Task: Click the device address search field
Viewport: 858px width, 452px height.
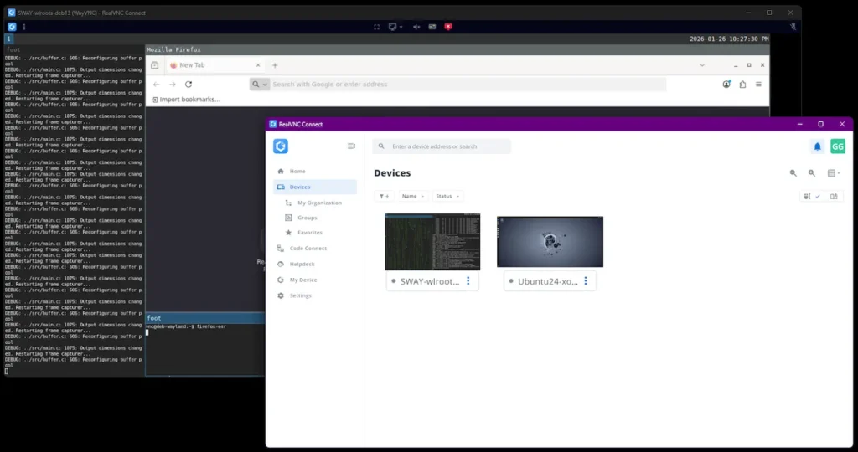Action: pos(442,146)
